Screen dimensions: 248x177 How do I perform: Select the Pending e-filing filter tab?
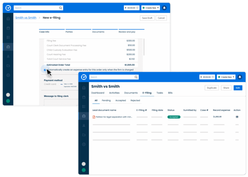[x=106, y=101]
